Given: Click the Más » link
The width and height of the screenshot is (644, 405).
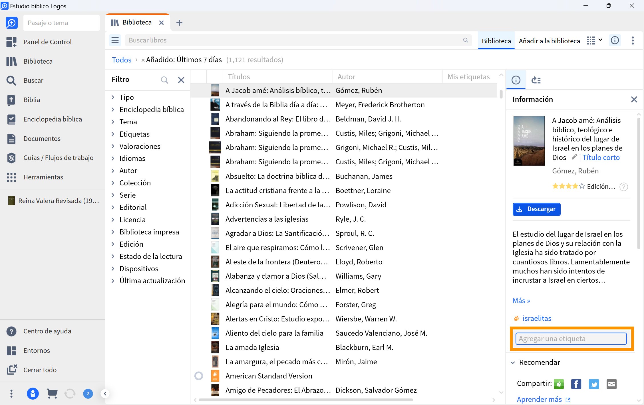Looking at the screenshot, I should click(x=521, y=301).
